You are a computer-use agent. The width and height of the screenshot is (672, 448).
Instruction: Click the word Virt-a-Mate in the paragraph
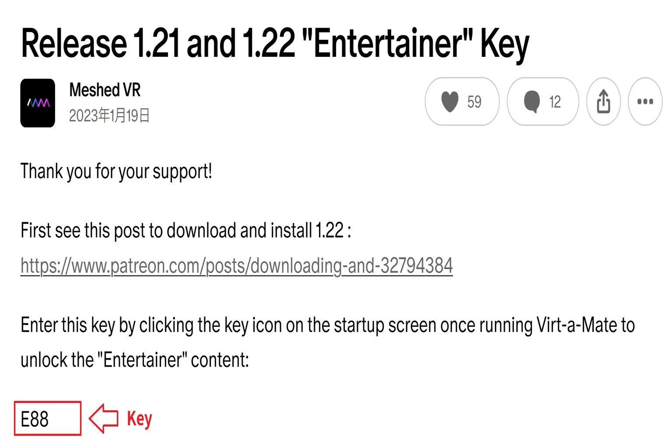[x=576, y=325]
